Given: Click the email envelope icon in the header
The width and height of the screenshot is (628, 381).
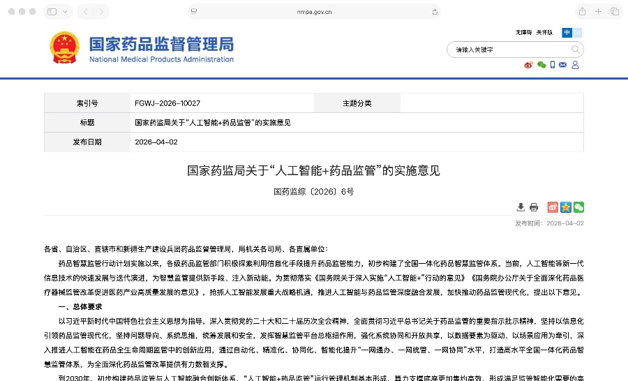Looking at the screenshot, I should (562, 65).
